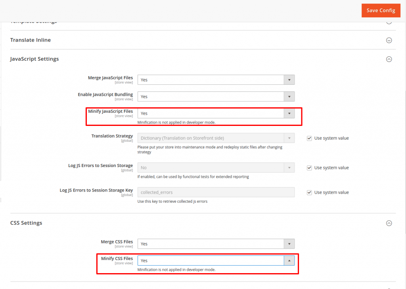Image resolution: width=406 pixels, height=289 pixels.
Task: Click the Merge CSS Files dropdown arrow
Action: coord(289,244)
